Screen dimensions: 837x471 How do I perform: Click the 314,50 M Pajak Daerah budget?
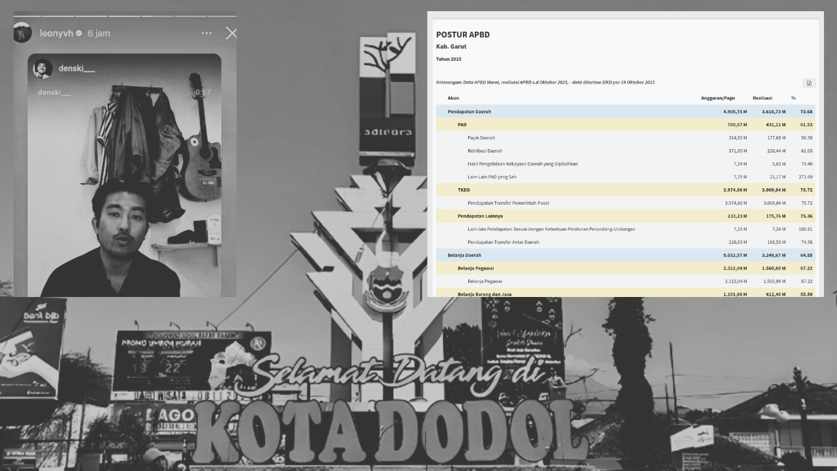coord(738,138)
